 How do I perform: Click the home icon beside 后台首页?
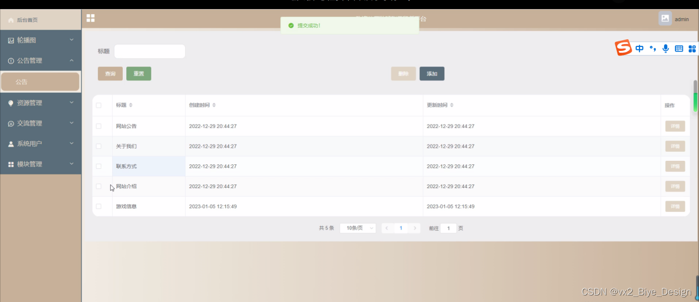coord(11,20)
